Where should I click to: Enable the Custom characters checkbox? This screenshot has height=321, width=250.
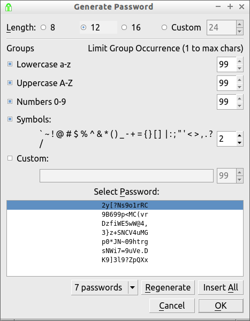coord(10,158)
